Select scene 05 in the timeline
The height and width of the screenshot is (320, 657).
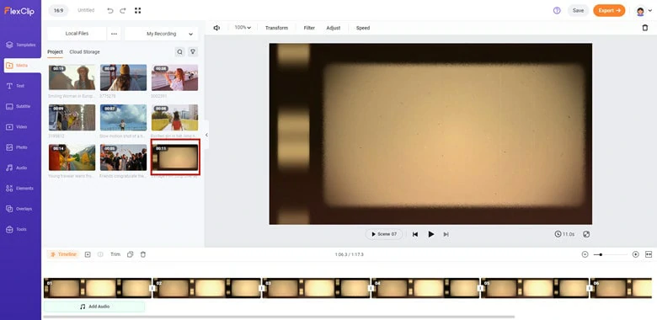(535, 288)
